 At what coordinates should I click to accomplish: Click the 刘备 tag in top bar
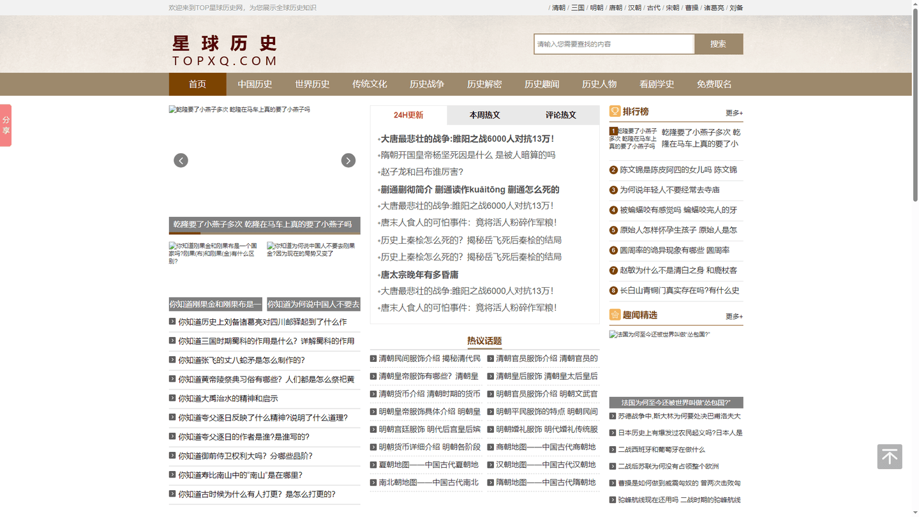click(x=736, y=8)
